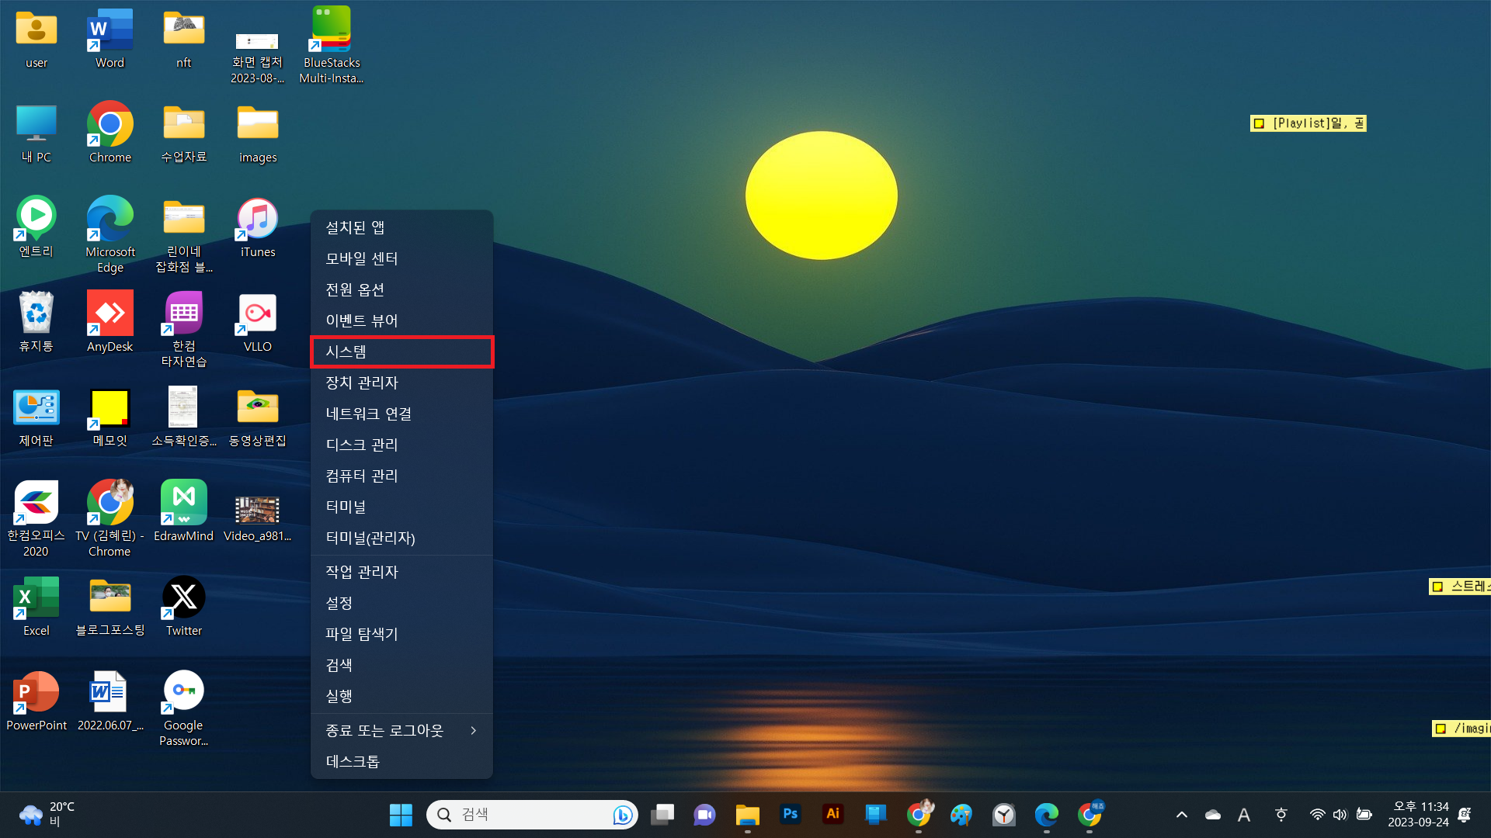This screenshot has height=838, width=1491.
Task: Expand 종료 또는 로그아웃 submenu arrow
Action: 473,730
